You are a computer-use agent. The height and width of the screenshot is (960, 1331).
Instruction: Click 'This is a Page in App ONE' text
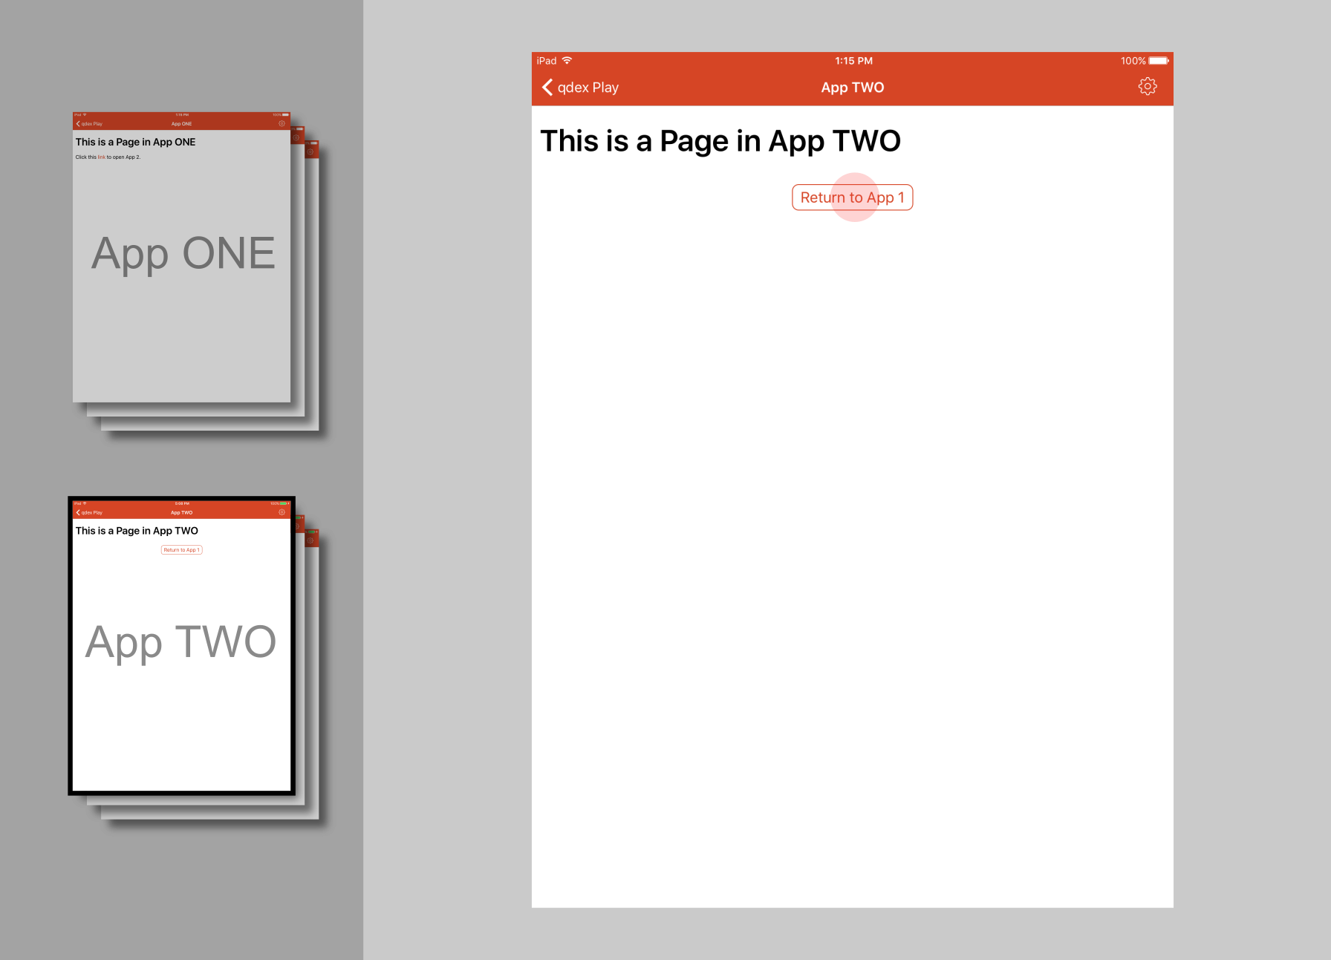(135, 142)
